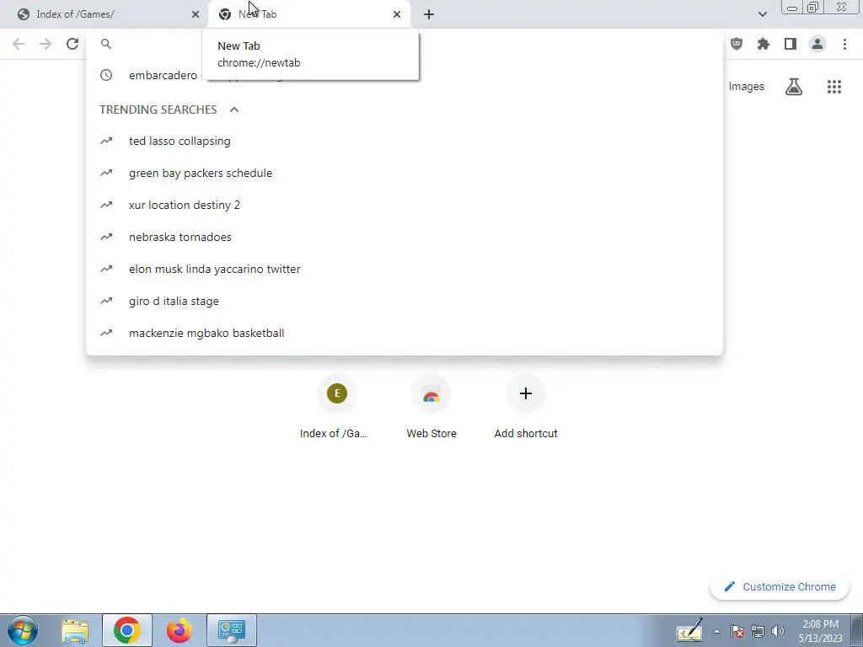Viewport: 863px width, 647px height.
Task: Open the Windows Start menu
Action: (23, 630)
